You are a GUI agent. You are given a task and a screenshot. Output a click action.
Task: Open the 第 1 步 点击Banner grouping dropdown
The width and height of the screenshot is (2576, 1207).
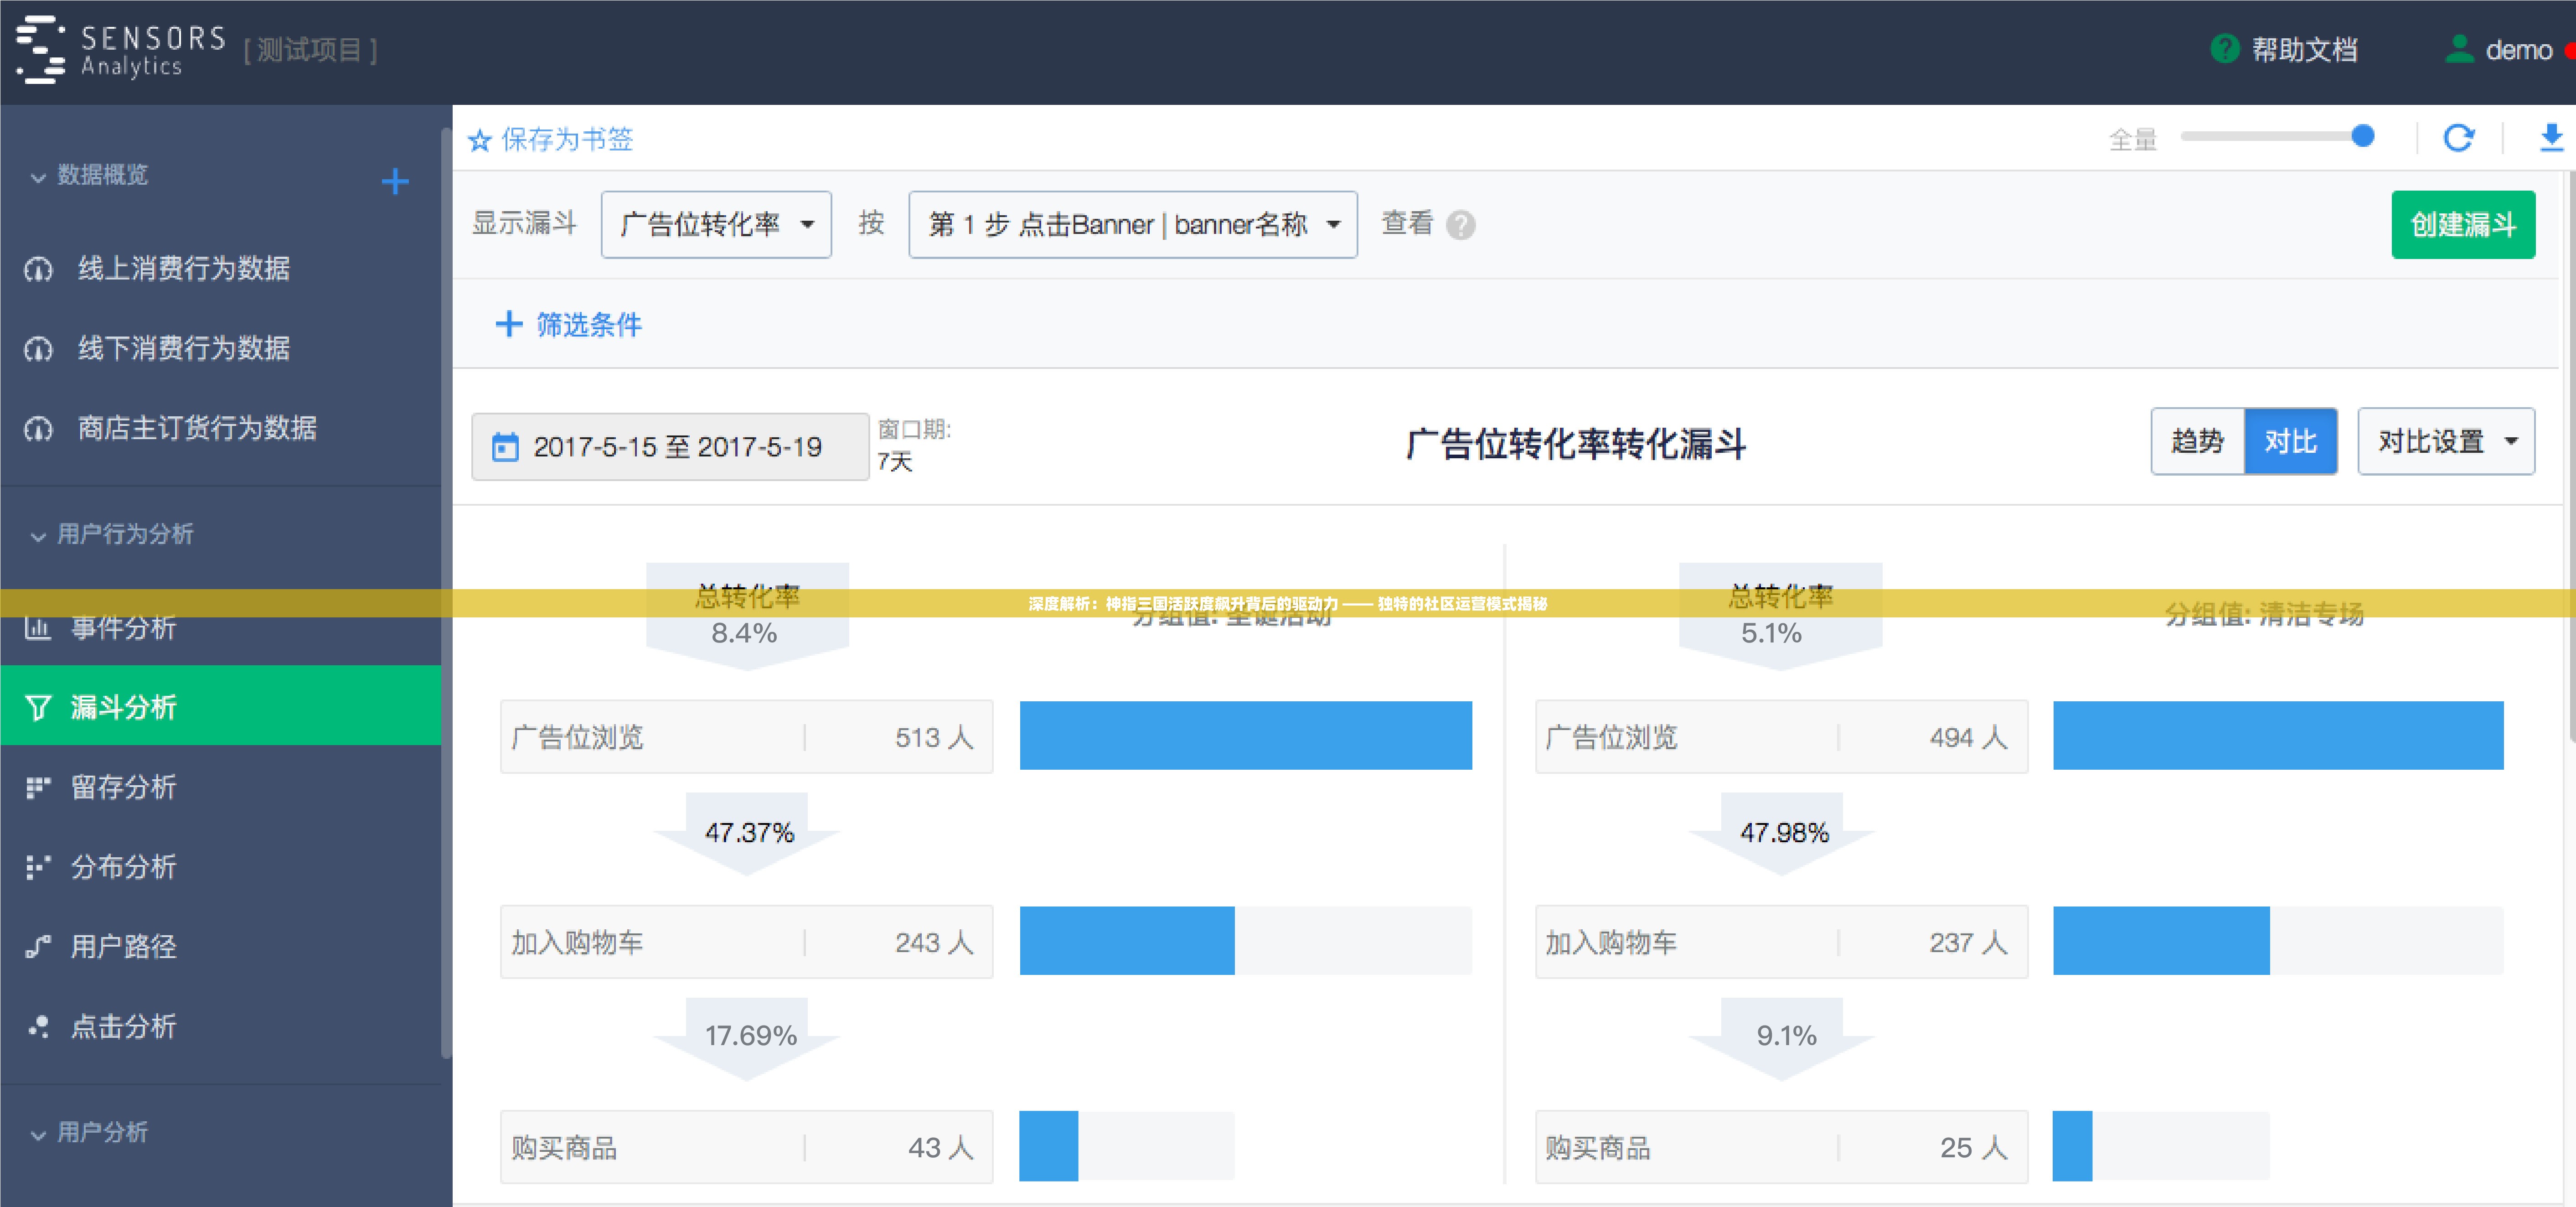pyautogui.click(x=1133, y=225)
